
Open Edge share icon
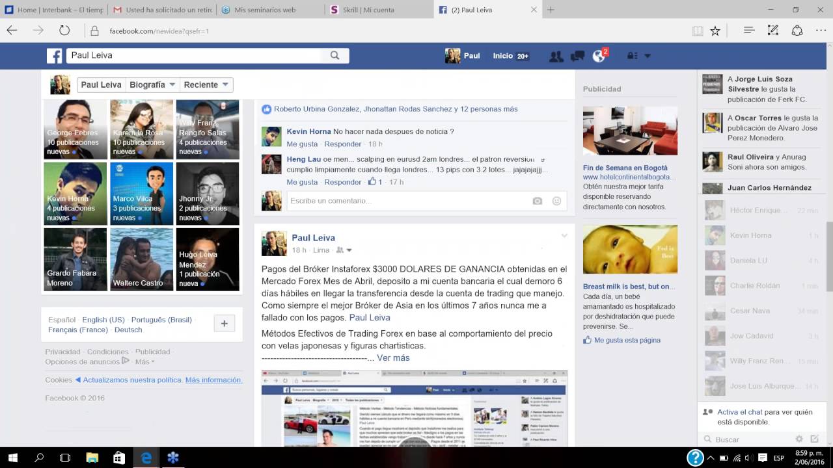(x=797, y=31)
